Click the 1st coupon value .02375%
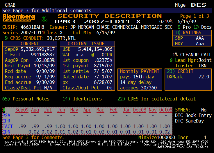 point(103,60)
